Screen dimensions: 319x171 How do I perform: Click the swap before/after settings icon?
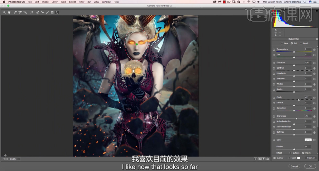pyautogui.click(x=260, y=159)
